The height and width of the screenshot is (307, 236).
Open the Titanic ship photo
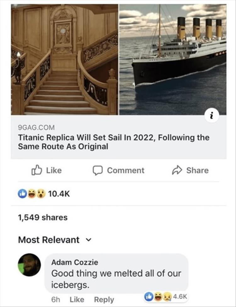point(173,60)
